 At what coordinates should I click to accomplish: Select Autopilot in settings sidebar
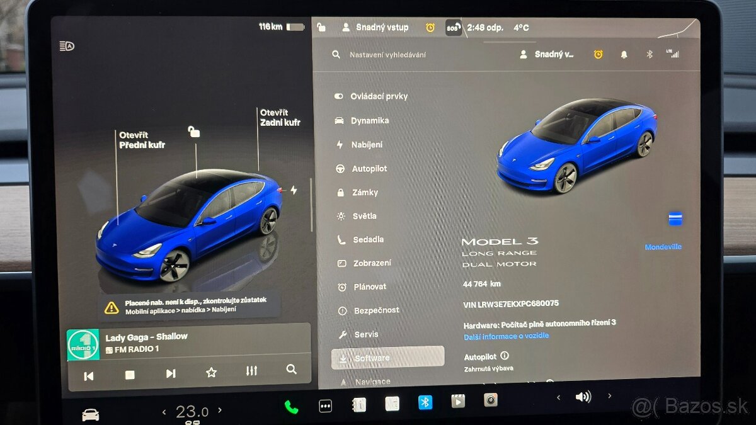369,168
